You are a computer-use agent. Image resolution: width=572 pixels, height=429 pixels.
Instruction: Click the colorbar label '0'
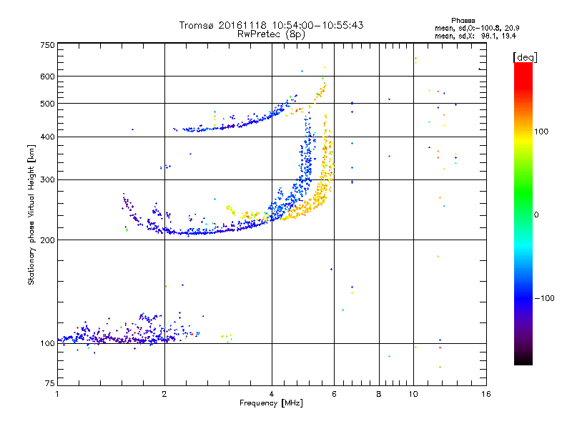pos(536,215)
